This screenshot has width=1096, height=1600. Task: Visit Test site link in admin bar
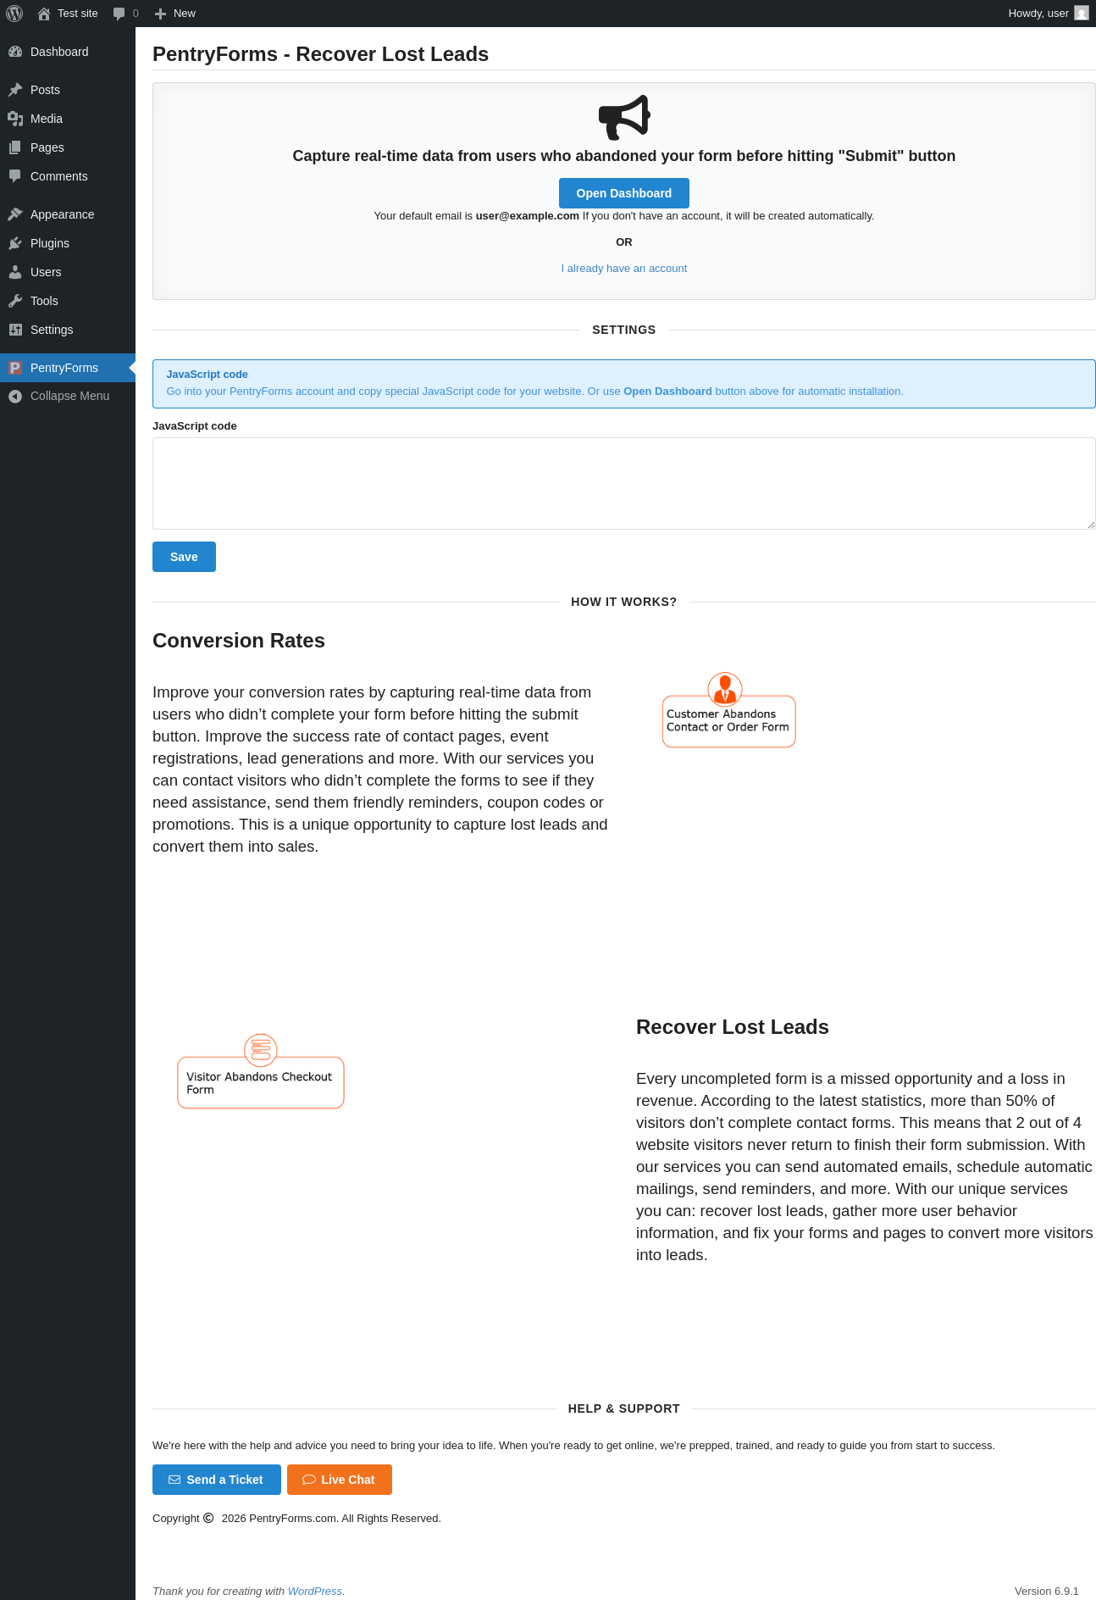[68, 14]
